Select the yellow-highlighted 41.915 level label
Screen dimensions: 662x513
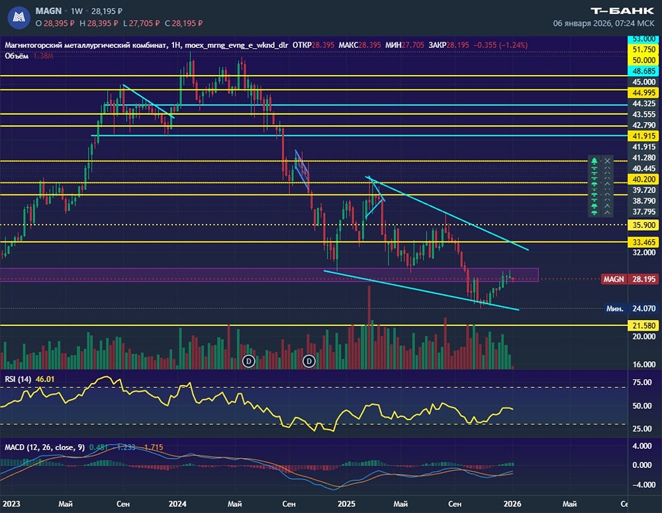click(x=644, y=136)
